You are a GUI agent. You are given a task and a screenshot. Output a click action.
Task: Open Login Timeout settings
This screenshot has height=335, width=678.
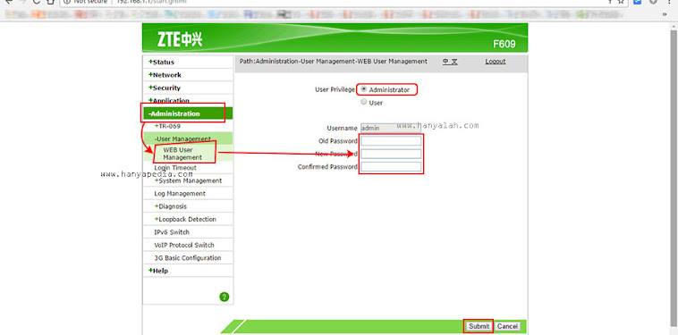175,168
